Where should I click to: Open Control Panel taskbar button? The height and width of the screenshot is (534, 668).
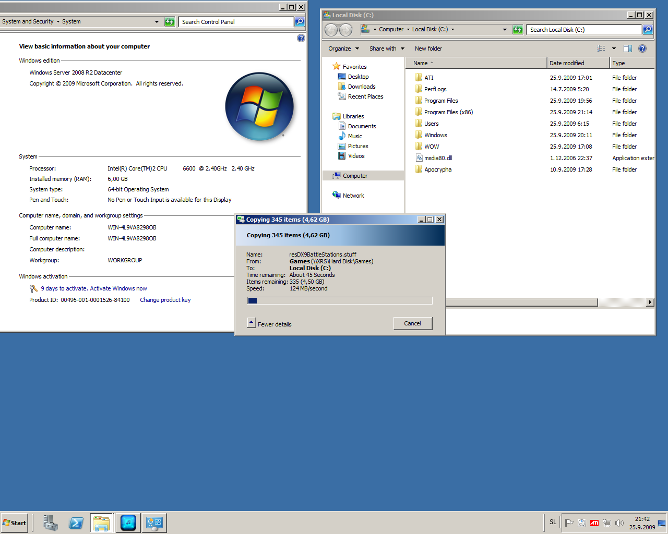[154, 523]
